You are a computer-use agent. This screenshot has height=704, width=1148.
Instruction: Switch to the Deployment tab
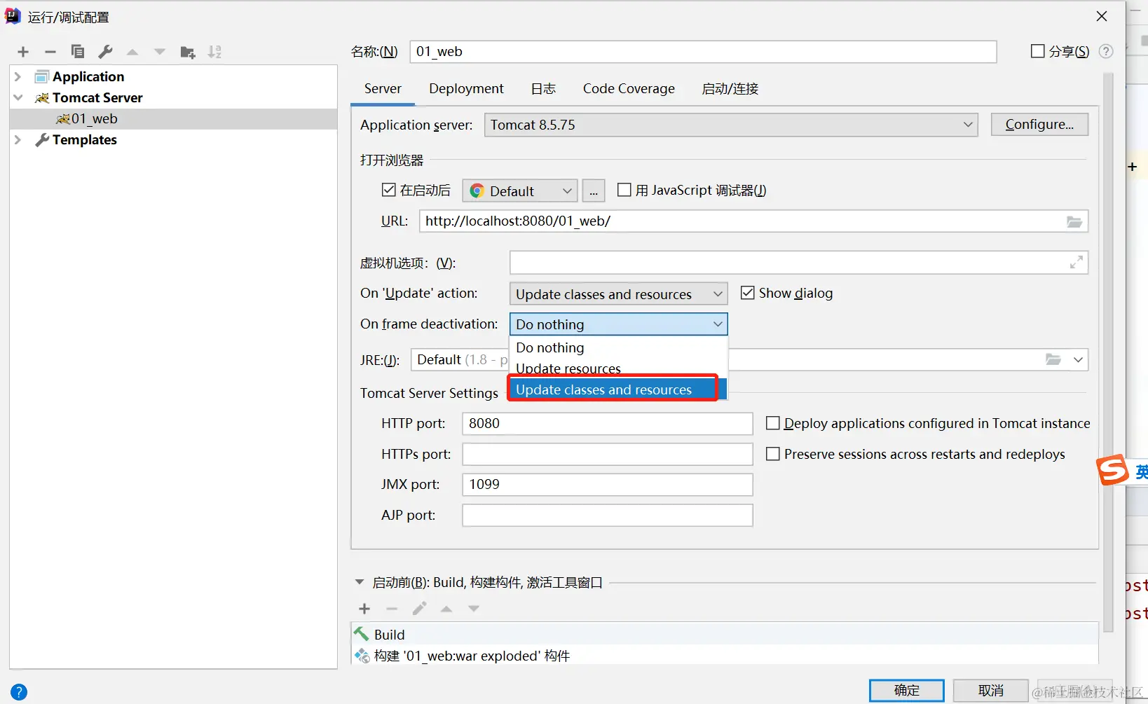pyautogui.click(x=466, y=89)
